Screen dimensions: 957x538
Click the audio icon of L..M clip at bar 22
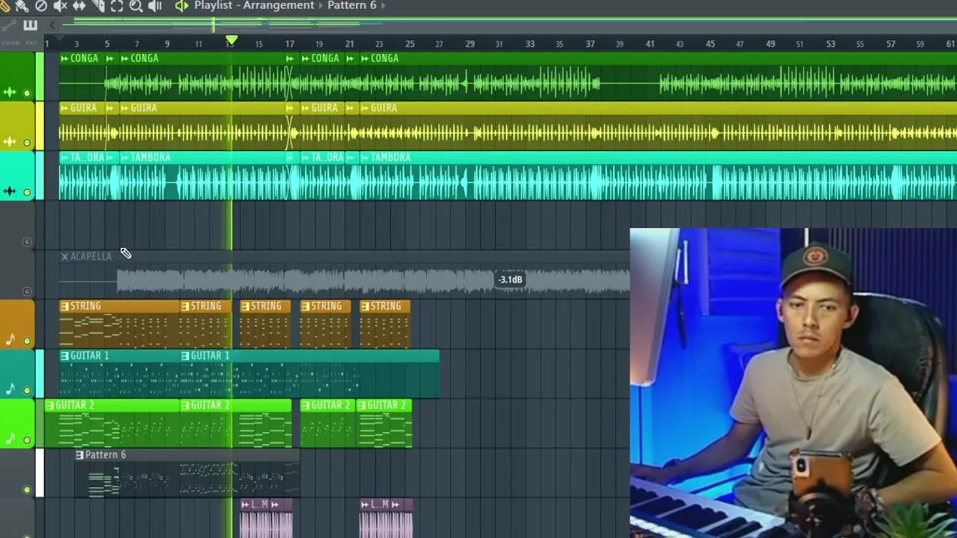pos(365,504)
